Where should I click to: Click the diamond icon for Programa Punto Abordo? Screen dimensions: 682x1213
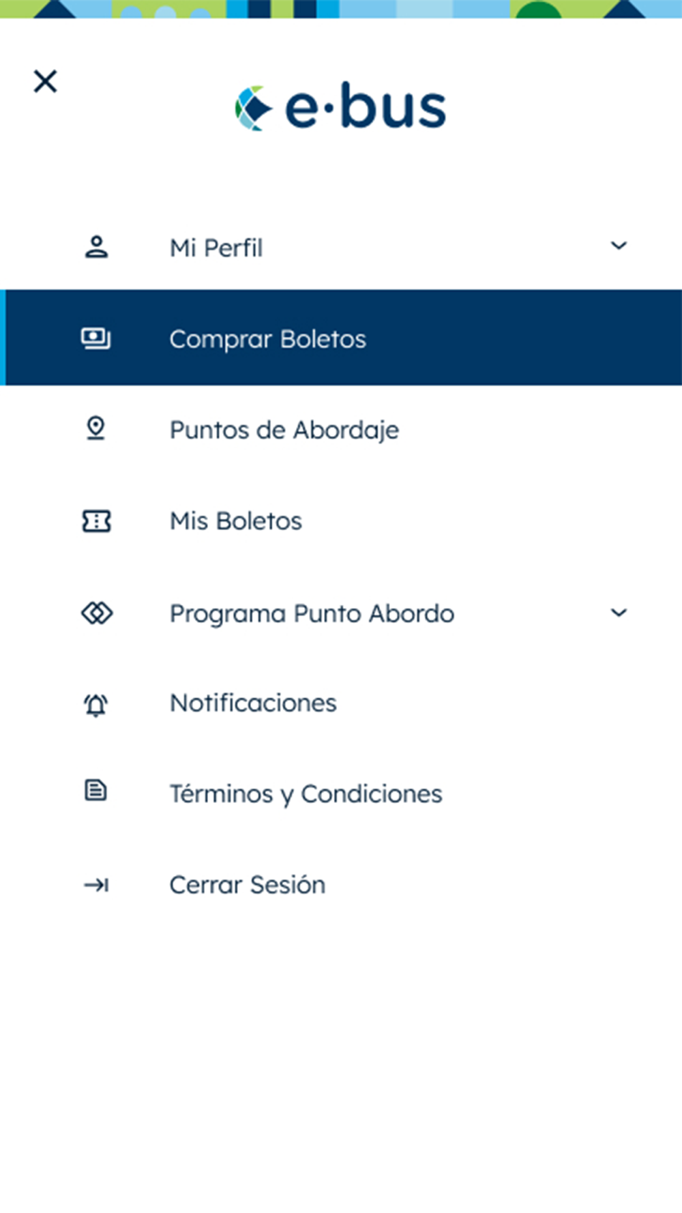[x=97, y=613]
